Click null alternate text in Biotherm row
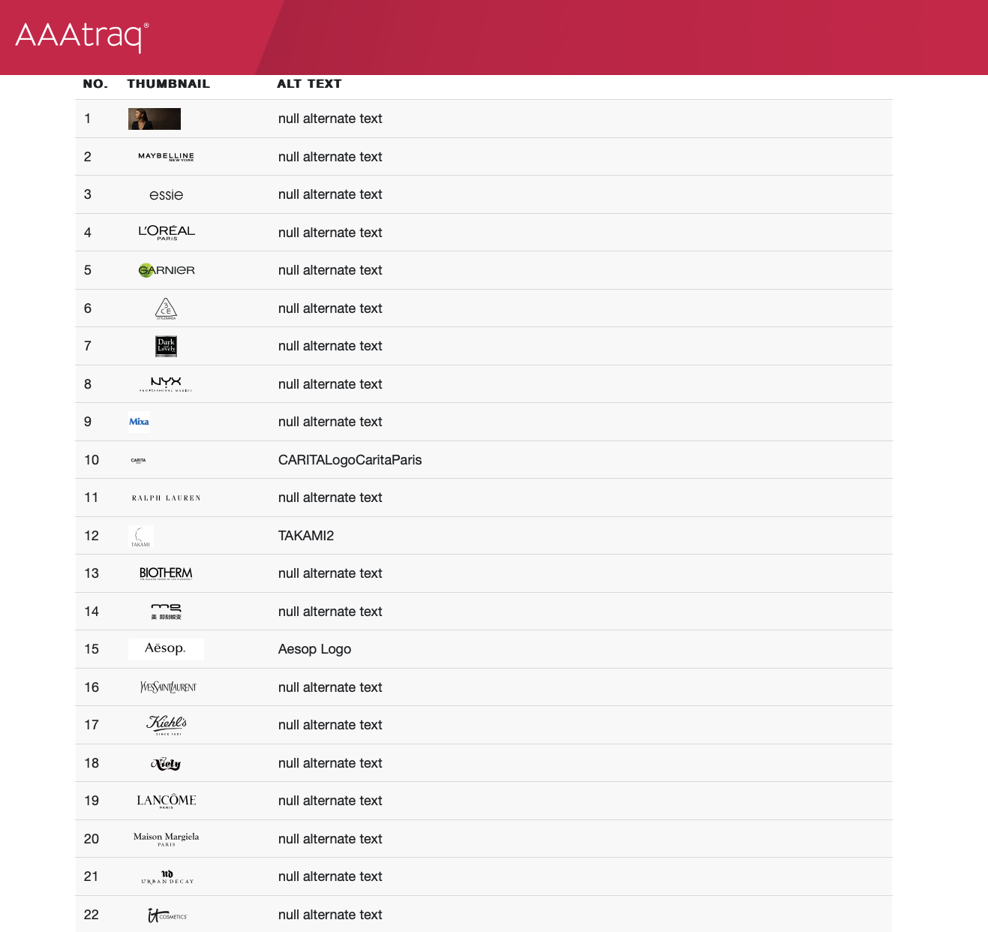Screen dimensions: 988x932 330,573
